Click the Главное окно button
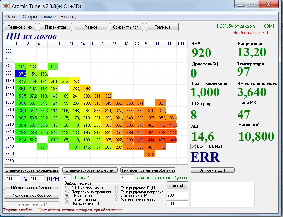 pyautogui.click(x=20, y=27)
